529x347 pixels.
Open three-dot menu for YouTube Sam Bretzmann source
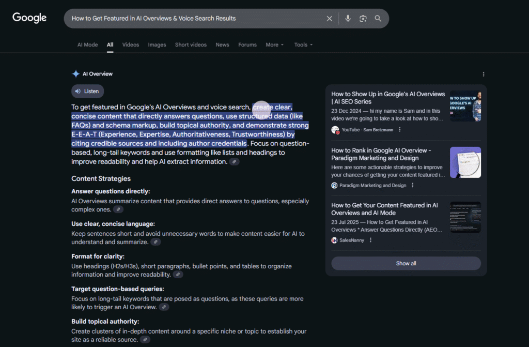pos(400,130)
